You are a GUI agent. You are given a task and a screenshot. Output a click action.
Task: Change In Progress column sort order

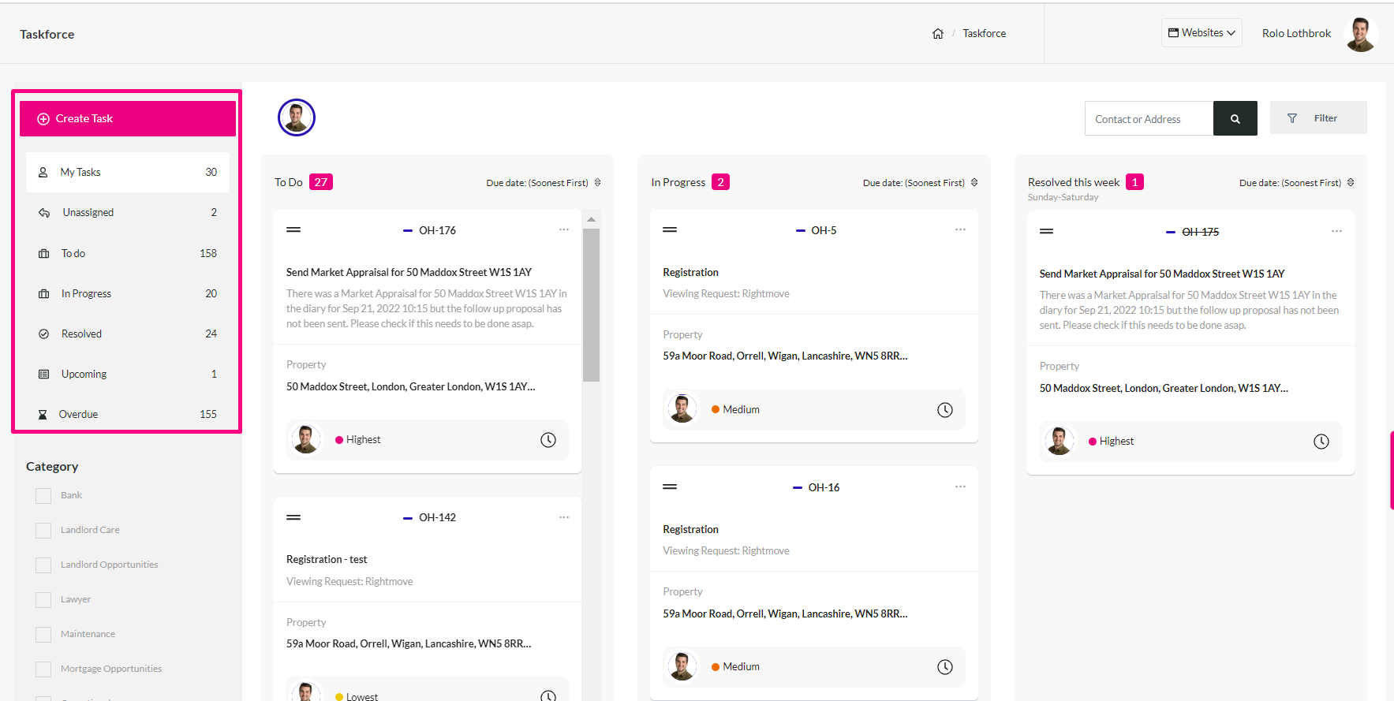921,183
